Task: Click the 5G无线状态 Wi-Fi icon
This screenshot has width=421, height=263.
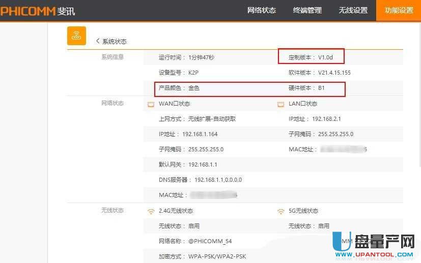Action: 280,211
